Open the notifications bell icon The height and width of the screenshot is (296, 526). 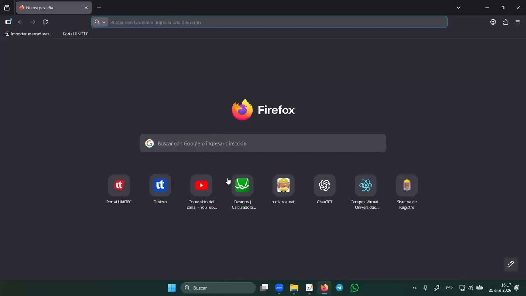click(517, 288)
